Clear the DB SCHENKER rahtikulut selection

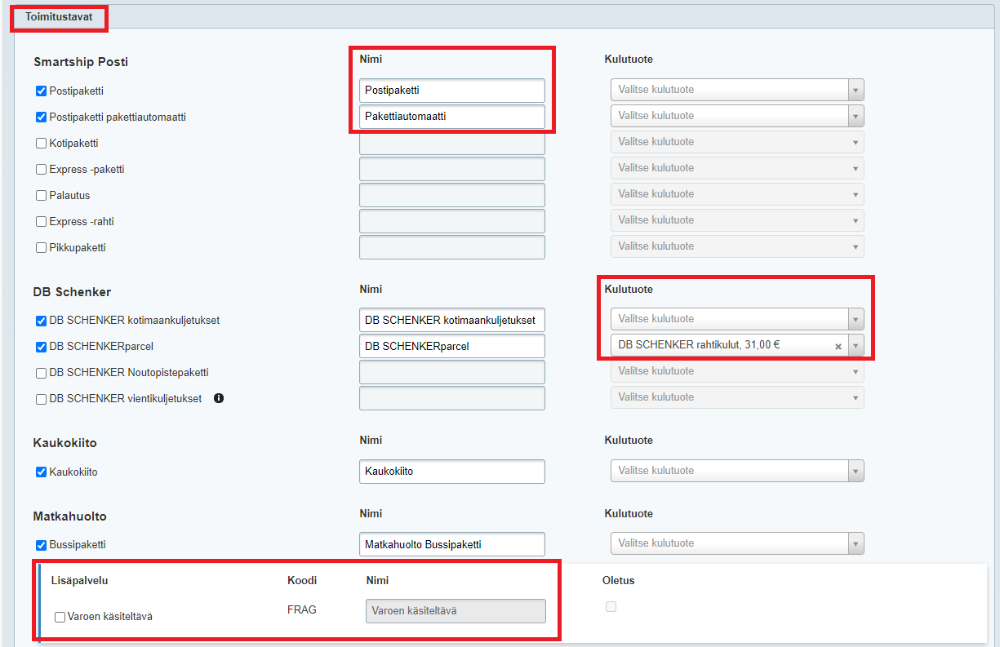pos(838,346)
